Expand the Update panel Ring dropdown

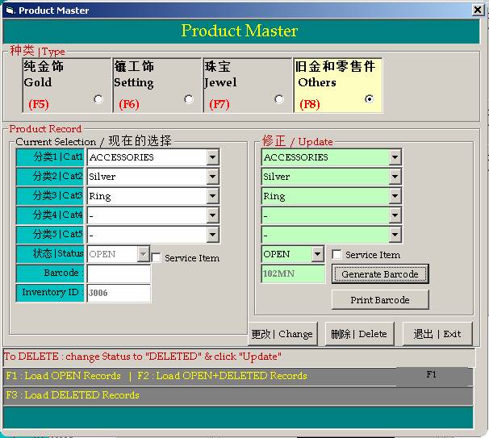395,196
